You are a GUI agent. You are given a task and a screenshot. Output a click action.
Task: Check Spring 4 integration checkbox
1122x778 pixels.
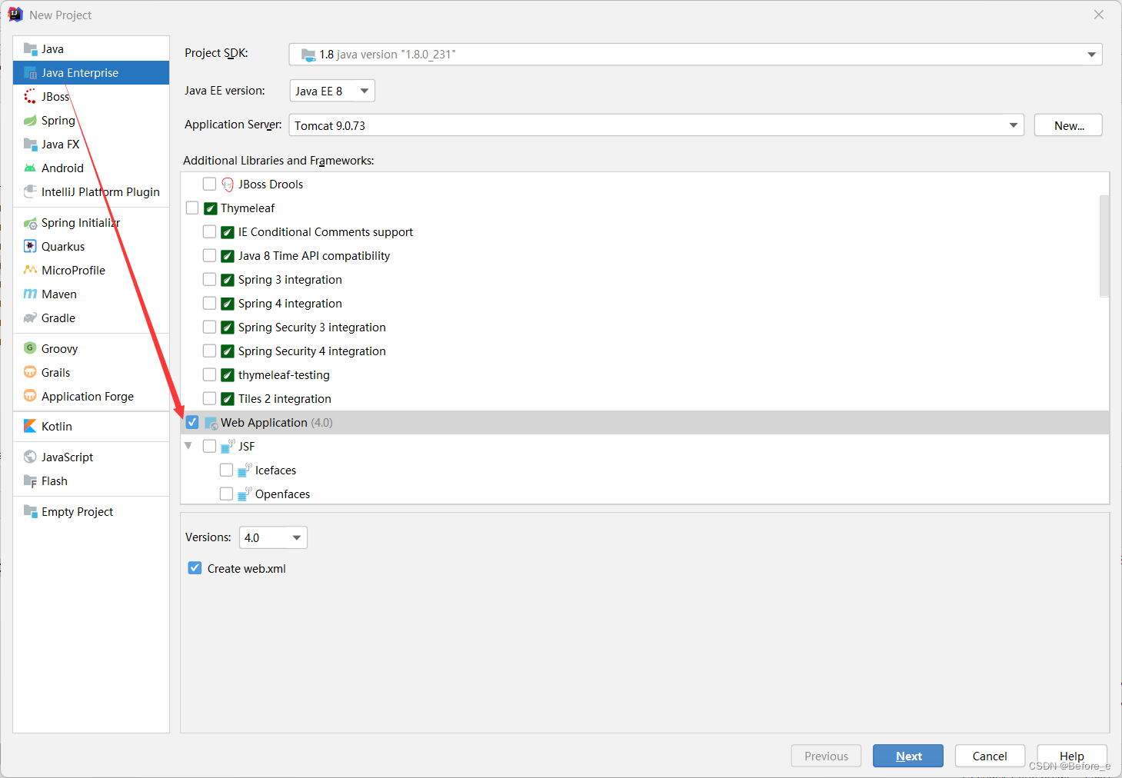[x=209, y=304]
